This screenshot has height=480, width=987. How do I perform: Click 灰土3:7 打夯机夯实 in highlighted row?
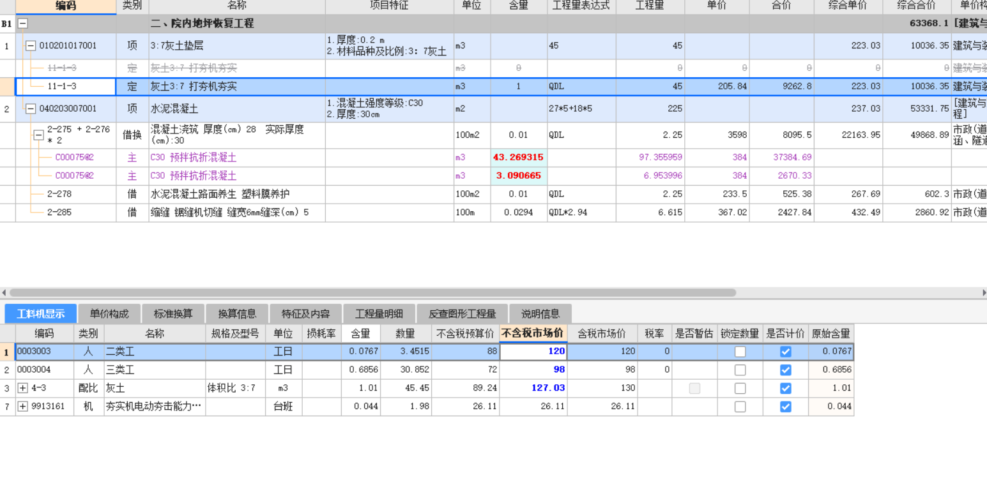coord(194,86)
